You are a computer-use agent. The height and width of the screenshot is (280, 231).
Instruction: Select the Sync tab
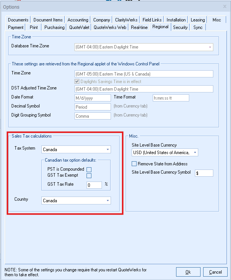(x=198, y=27)
